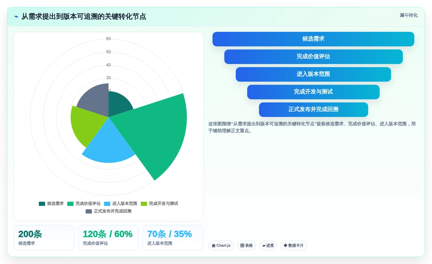432x264 pixels.
Task: Click the 完成开发与测试 funnel bar
Action: tap(313, 92)
